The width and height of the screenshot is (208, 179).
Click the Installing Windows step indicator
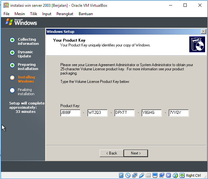point(12,78)
